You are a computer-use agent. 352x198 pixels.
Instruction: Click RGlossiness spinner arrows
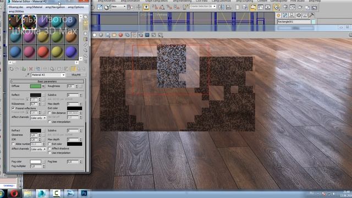tap(40, 104)
